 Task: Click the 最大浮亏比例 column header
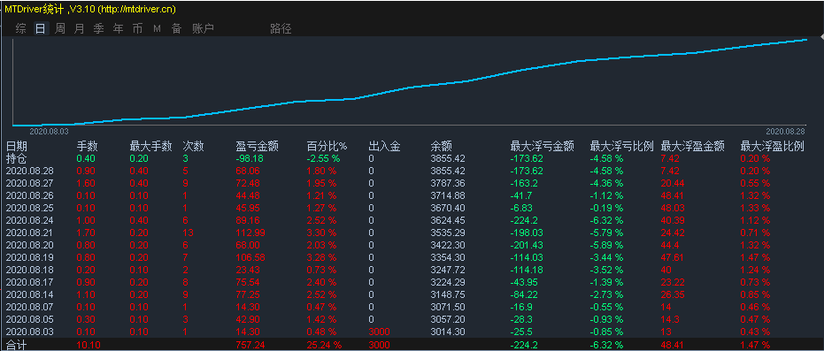(x=621, y=146)
